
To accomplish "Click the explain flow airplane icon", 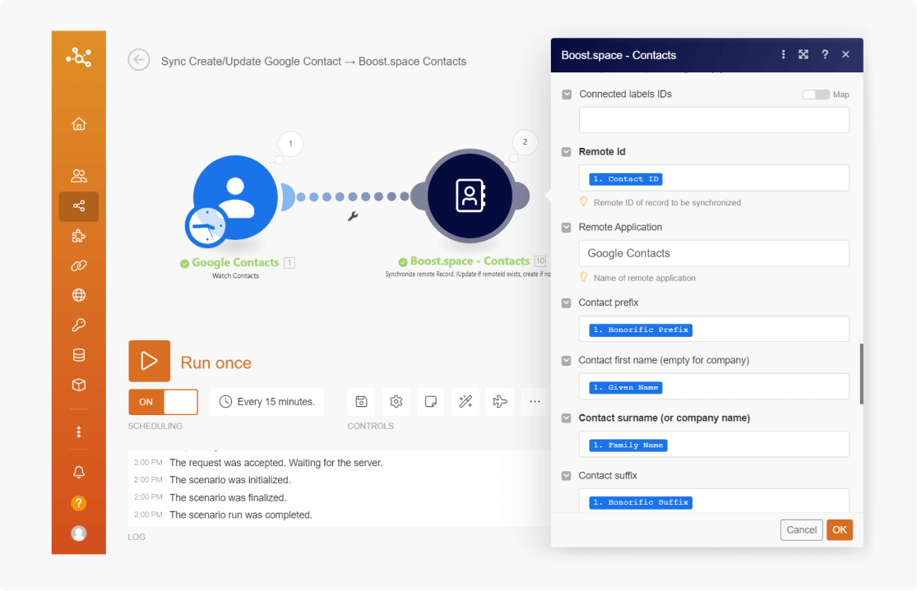I will (500, 402).
